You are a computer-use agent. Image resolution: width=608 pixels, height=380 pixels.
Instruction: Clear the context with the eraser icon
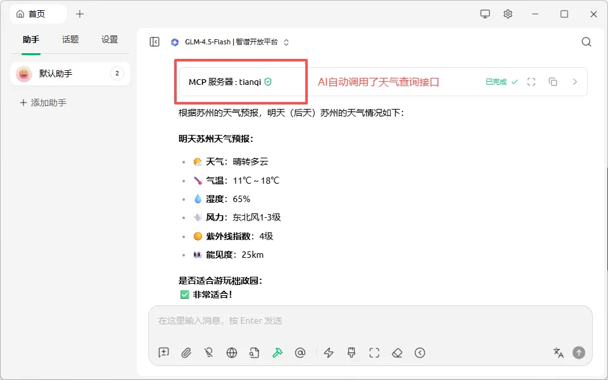pos(396,353)
